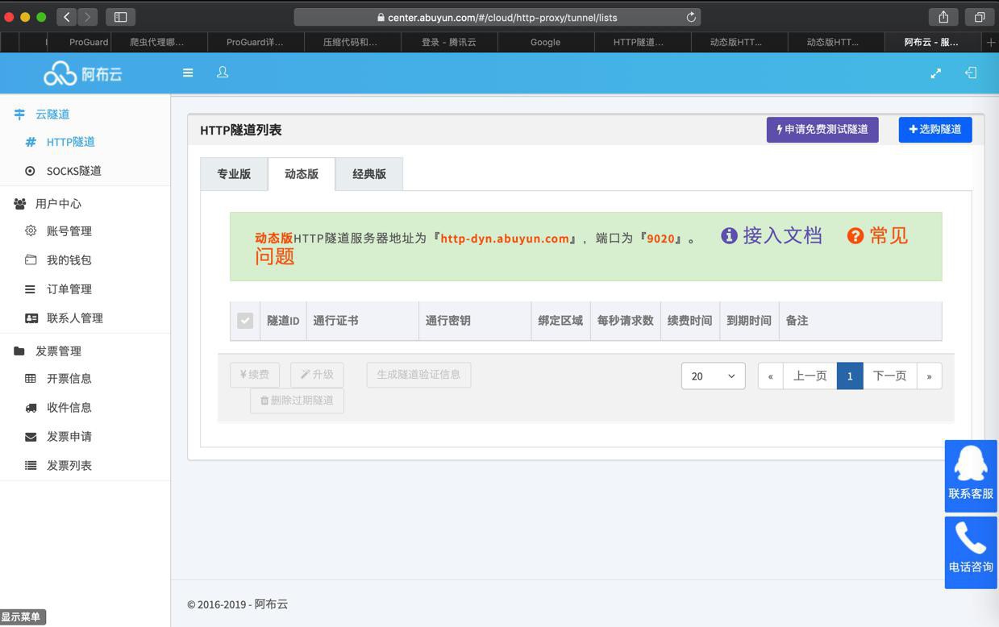The image size is (999, 627).
Task: Toggle the select-all checkbox in table header
Action: click(x=245, y=321)
